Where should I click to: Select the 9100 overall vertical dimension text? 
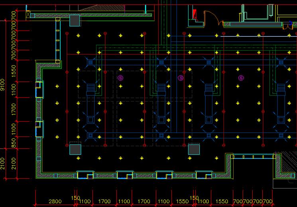(3, 84)
